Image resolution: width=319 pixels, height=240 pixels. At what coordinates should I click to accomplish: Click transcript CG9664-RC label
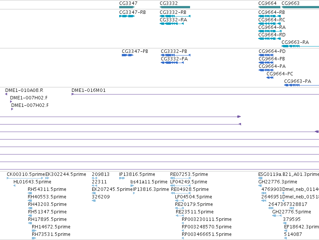(272, 20)
